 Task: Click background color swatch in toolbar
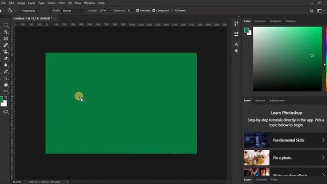[x=5, y=104]
